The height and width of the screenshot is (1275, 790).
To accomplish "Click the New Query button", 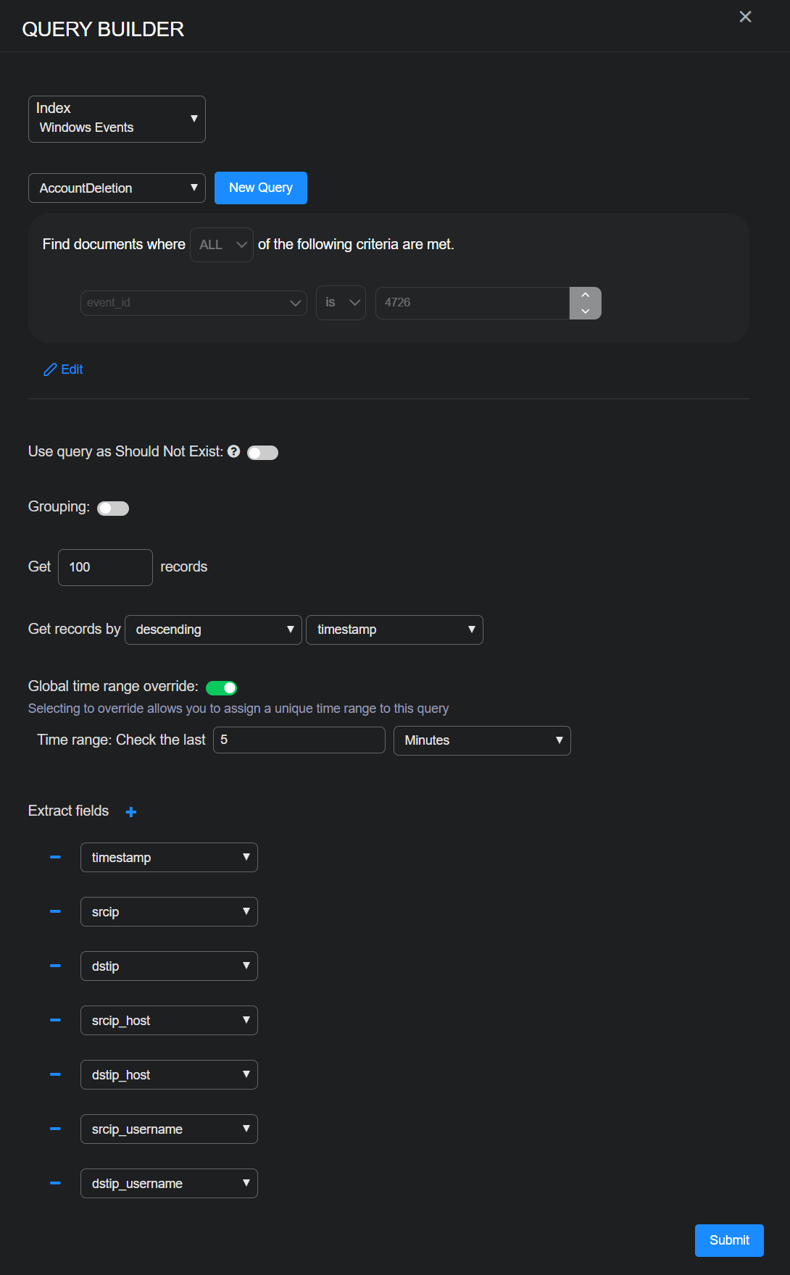I will point(261,188).
